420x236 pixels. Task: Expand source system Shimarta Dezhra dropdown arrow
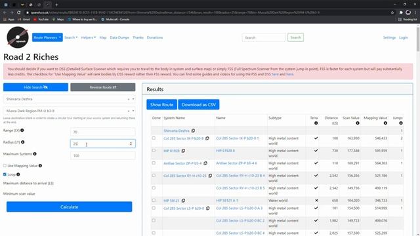pyautogui.click(x=133, y=99)
